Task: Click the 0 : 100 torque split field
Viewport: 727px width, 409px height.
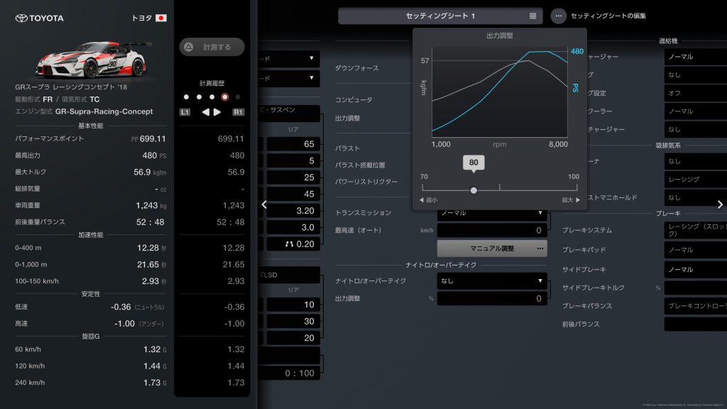Action: click(290, 373)
